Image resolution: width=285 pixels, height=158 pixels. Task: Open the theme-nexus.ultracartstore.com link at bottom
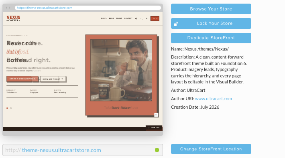61,150
